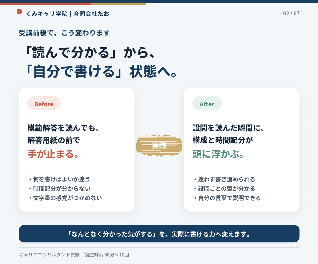Click the green text 頭に浮かぶ。
This screenshot has height=264, width=318.
218,154
